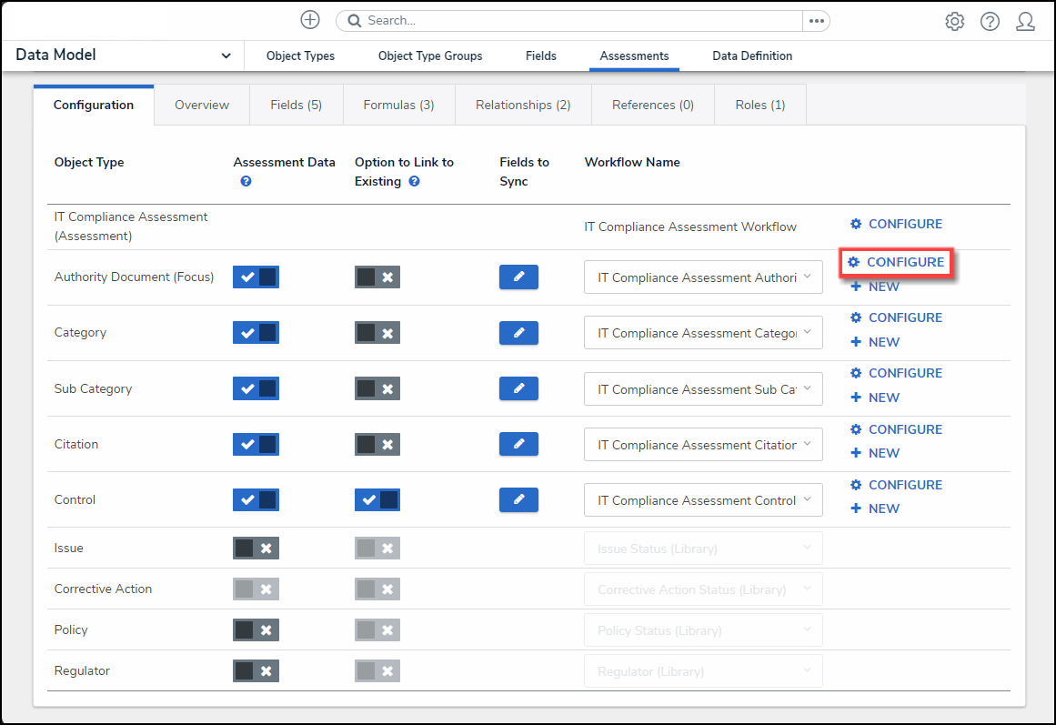Screen dimensions: 1056x725
Task: Switch to the Formulas (3) tab
Action: pyautogui.click(x=398, y=105)
